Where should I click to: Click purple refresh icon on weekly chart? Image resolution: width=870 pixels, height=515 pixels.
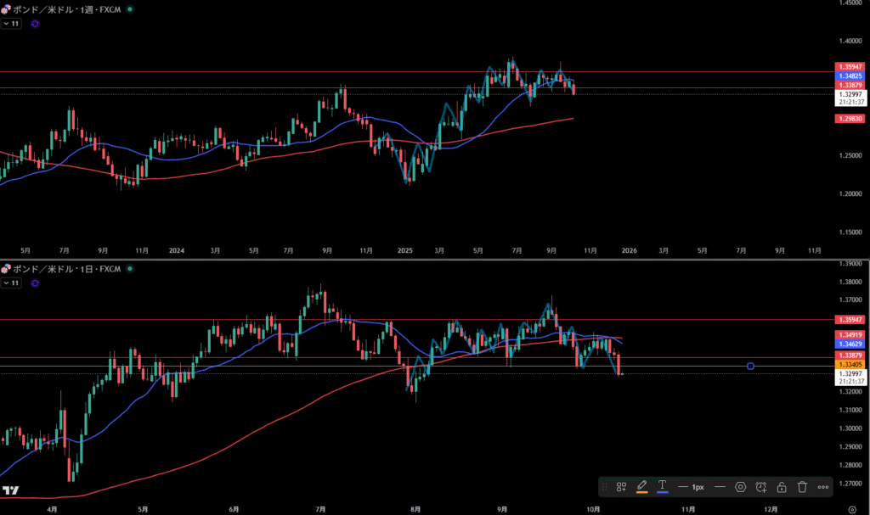[34, 24]
